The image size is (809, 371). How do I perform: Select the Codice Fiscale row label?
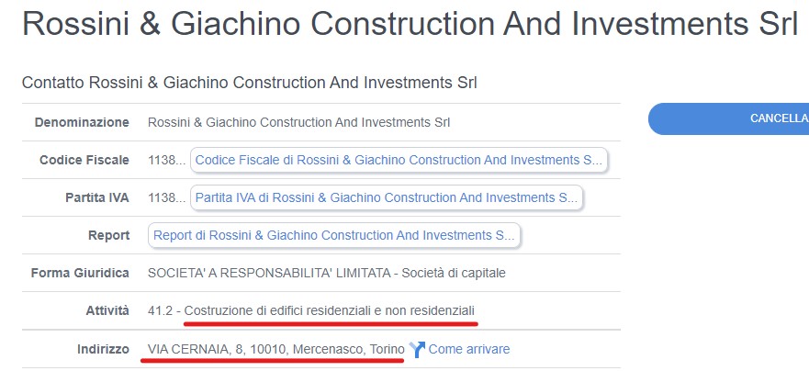[x=84, y=160]
